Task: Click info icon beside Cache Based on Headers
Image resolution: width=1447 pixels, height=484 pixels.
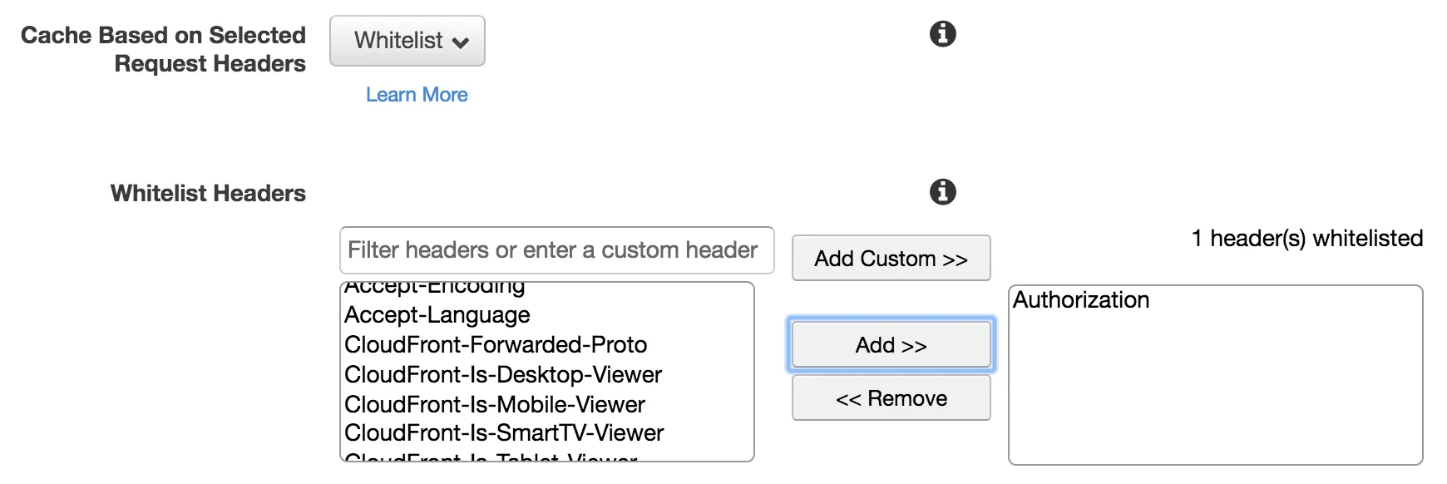Action: [x=942, y=34]
